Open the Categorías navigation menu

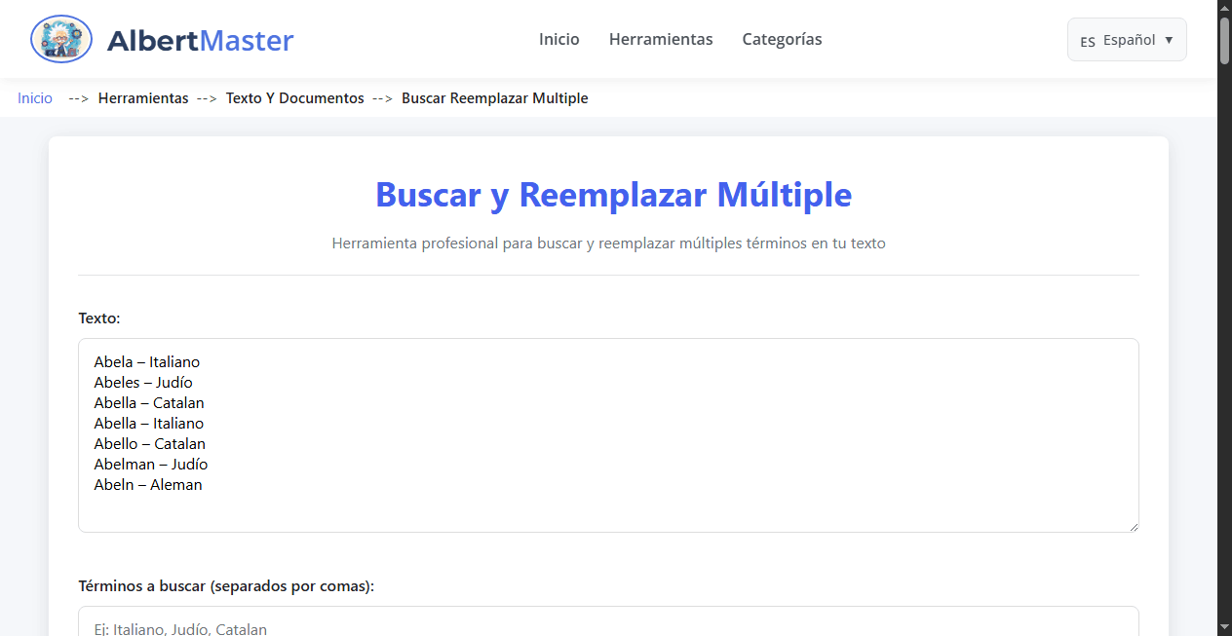pos(782,39)
